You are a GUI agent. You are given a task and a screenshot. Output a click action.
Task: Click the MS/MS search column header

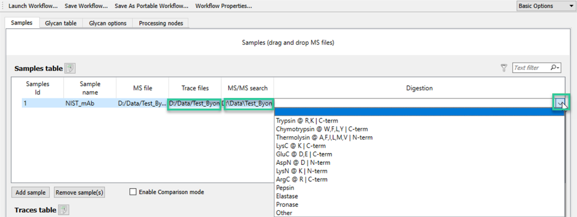[247, 88]
